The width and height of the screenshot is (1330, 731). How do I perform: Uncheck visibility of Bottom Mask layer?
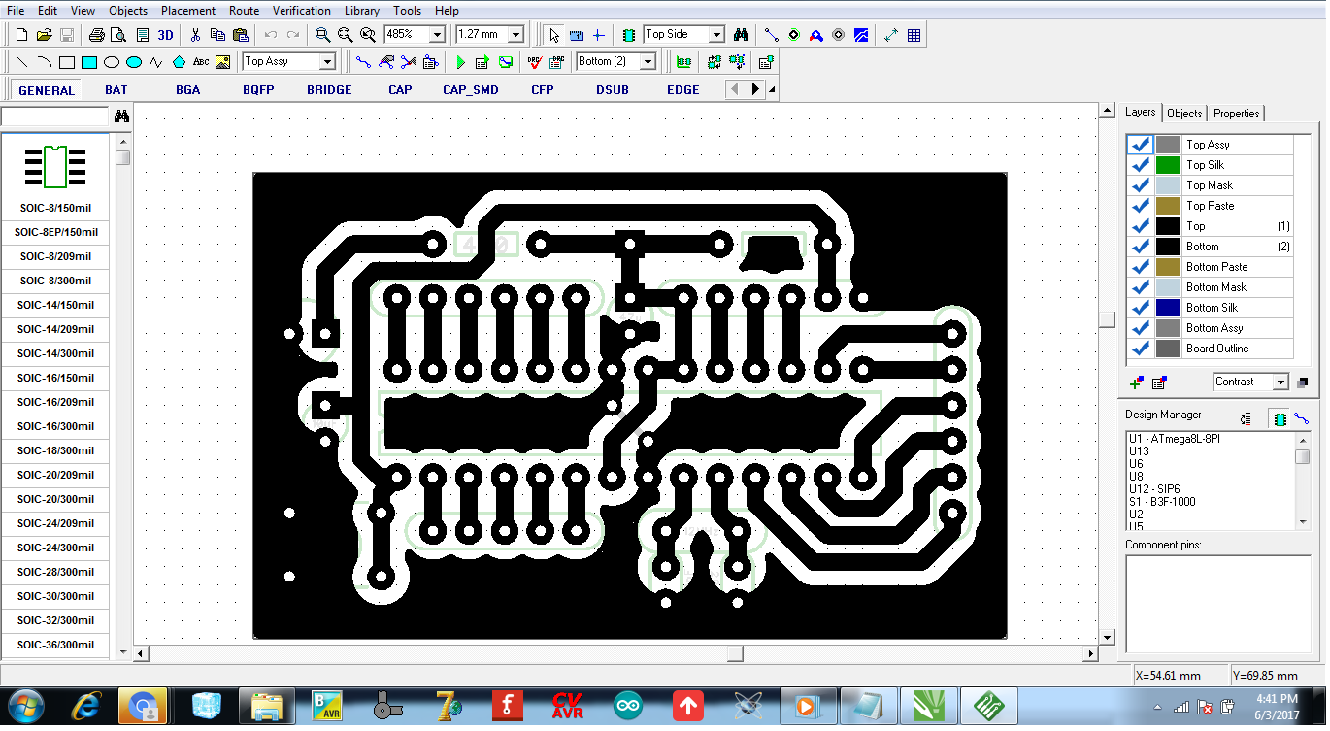click(1141, 286)
